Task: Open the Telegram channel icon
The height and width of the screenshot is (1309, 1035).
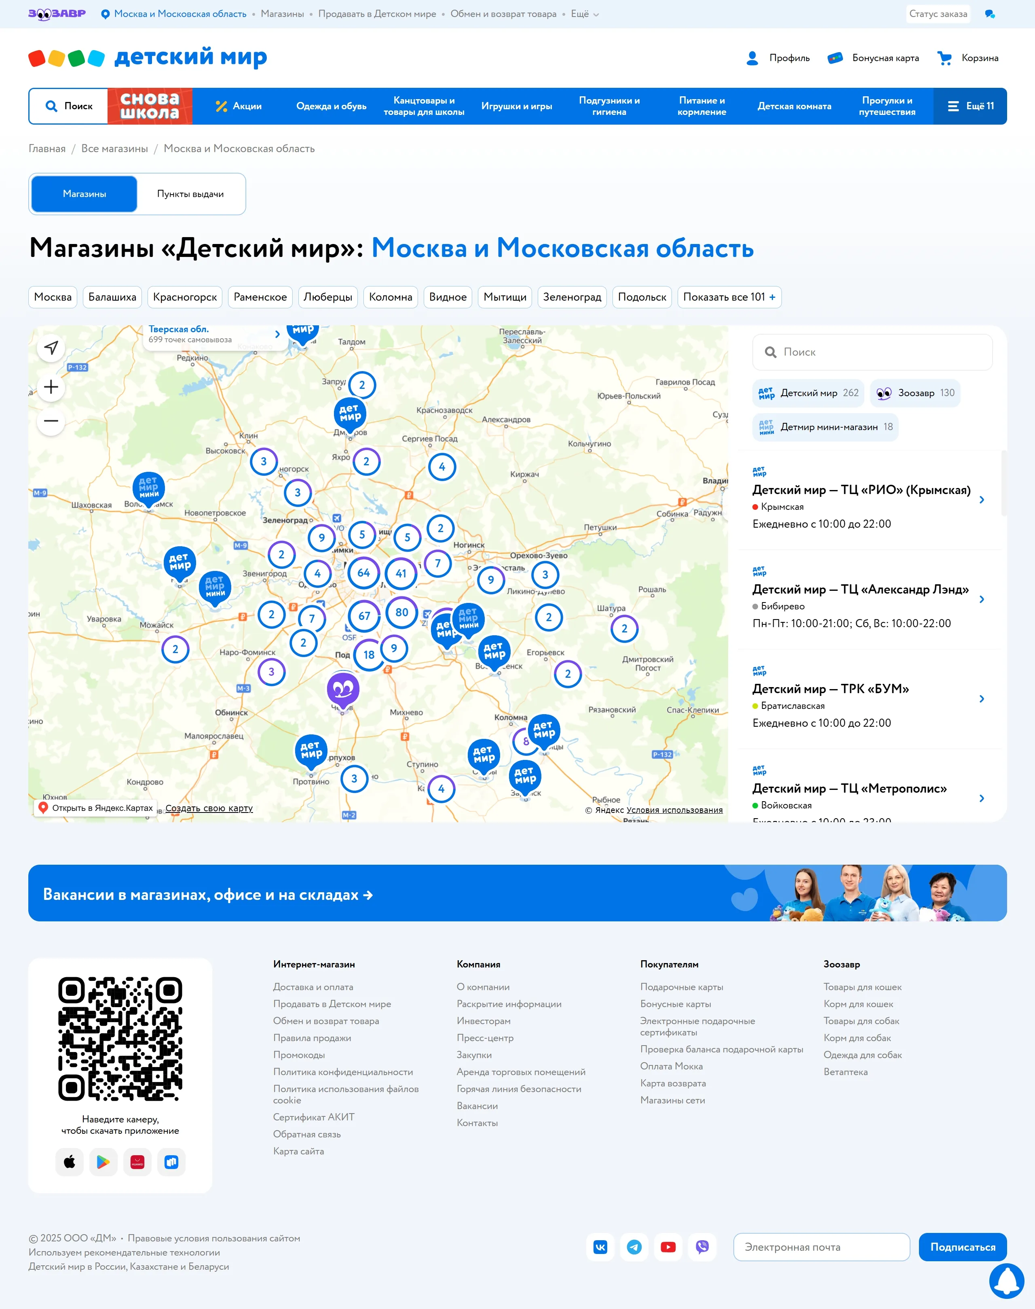Action: [634, 1247]
